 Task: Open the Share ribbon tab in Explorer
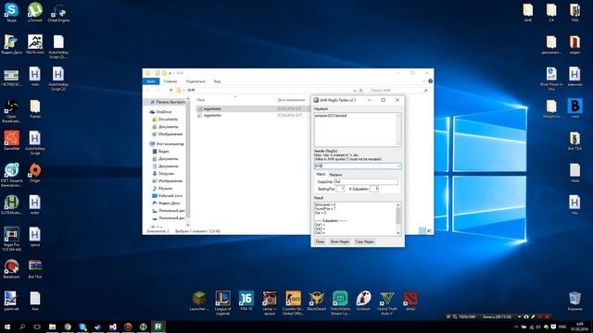196,81
